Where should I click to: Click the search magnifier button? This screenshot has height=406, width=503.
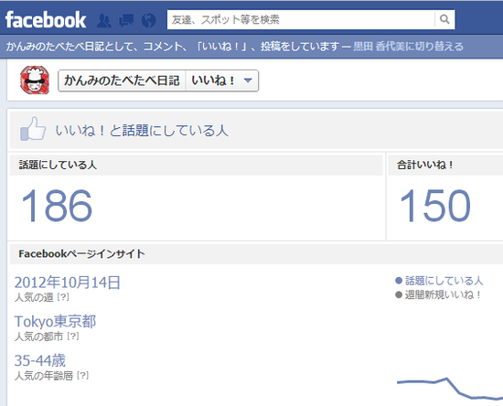[x=444, y=19]
